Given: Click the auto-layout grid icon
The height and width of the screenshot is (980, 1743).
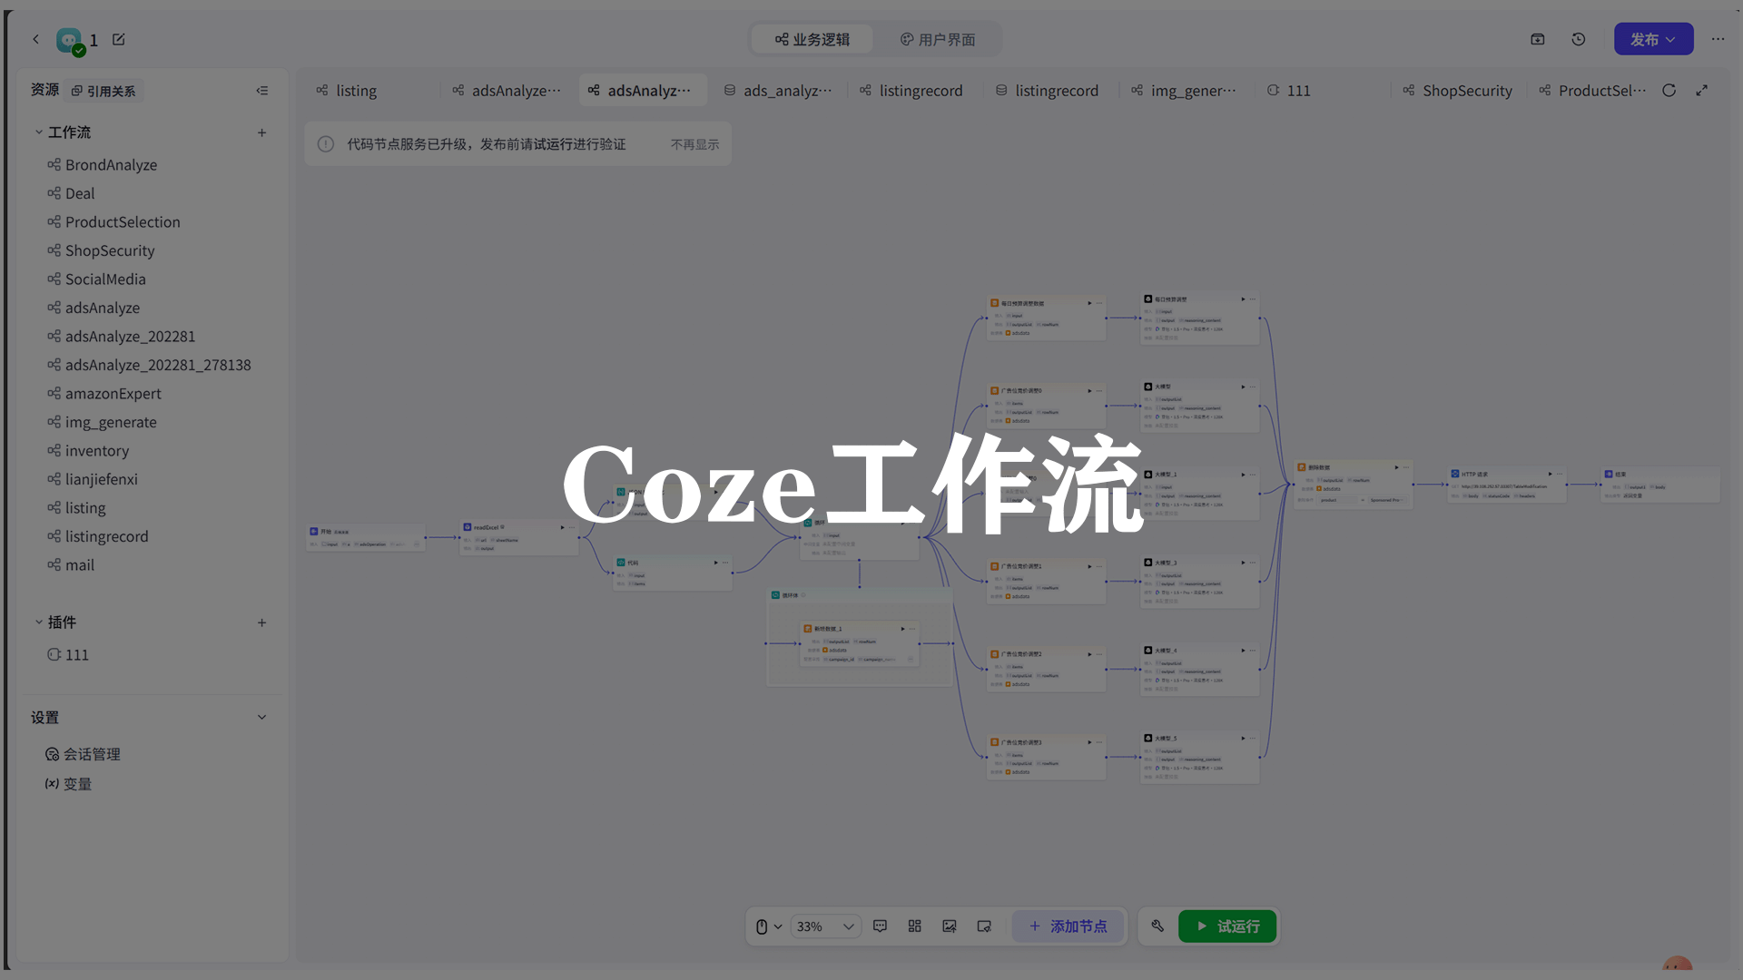Looking at the screenshot, I should (x=914, y=926).
